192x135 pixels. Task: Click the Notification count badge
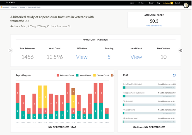point(172,3)
